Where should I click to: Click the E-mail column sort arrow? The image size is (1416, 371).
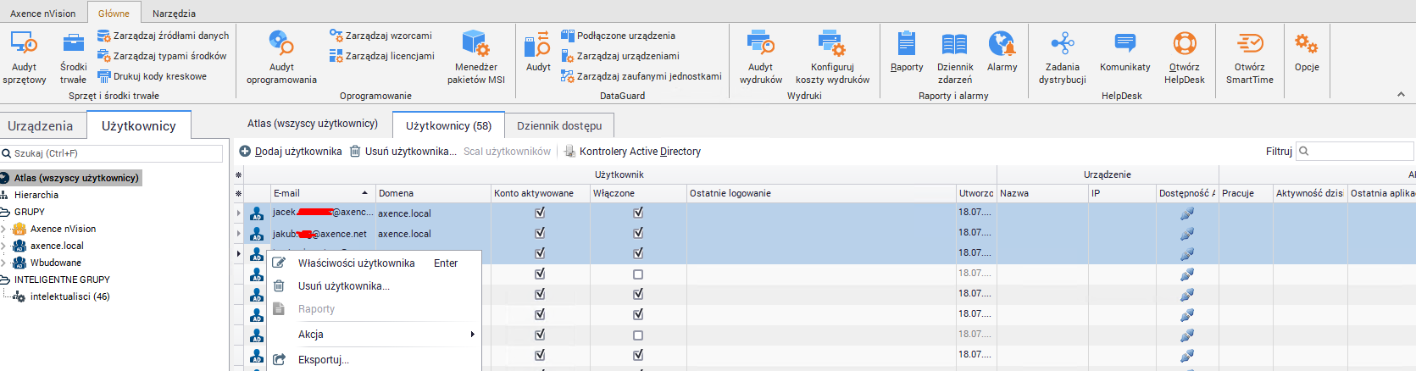click(365, 193)
